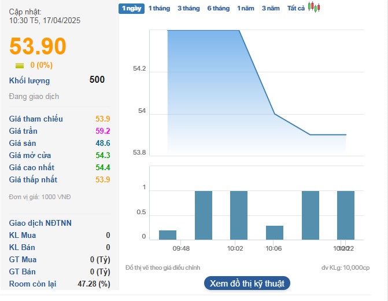Click the short volume bar at 10:06
The image size is (388, 301).
tap(275, 232)
